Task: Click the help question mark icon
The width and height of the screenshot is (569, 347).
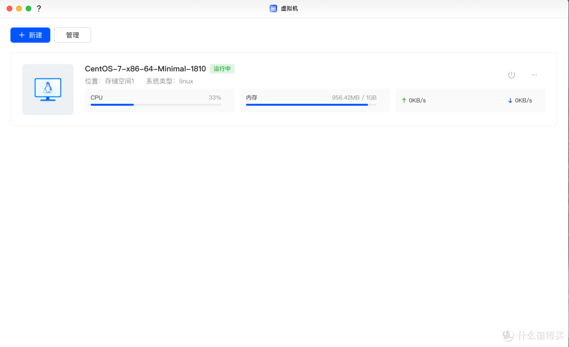Action: pos(39,8)
